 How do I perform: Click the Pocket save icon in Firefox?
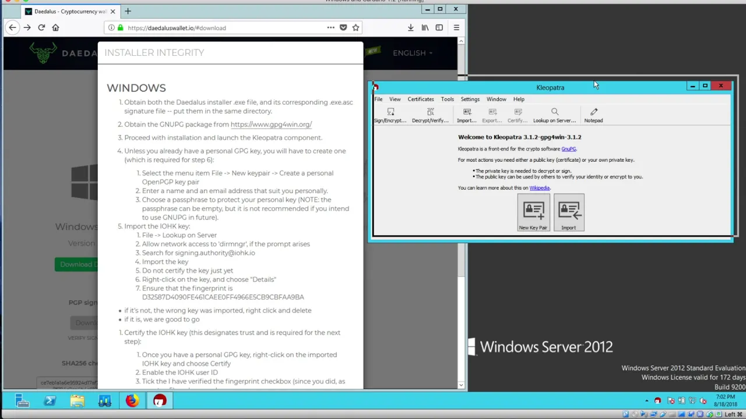(x=343, y=27)
